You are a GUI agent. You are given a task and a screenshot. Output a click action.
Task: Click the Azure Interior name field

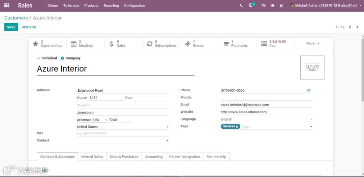pyautogui.click(x=115, y=69)
